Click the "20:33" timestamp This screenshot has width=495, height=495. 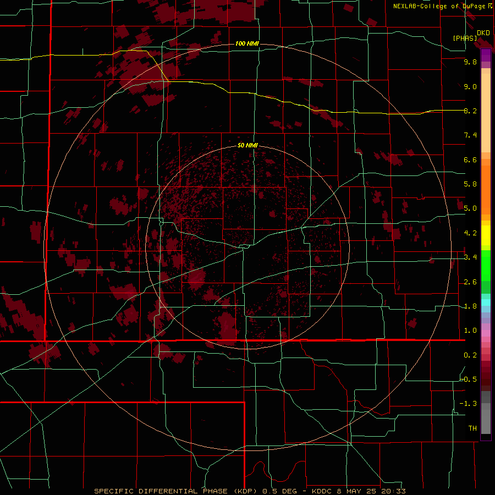coord(393,491)
